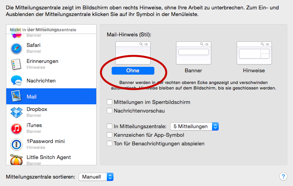
Task: Select the Little Snitch Agent icon
Action: (16, 160)
